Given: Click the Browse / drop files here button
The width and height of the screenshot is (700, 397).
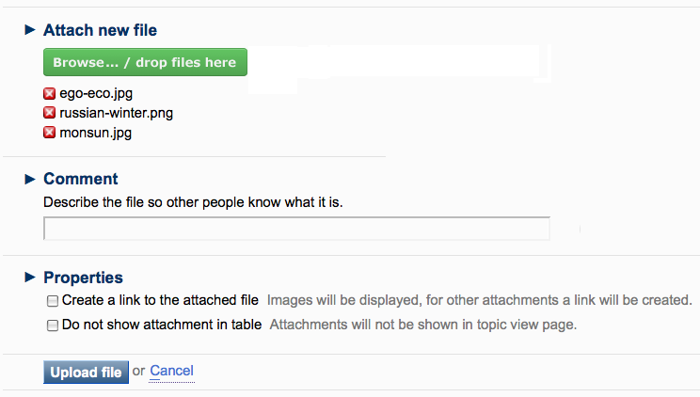Looking at the screenshot, I should pos(145,63).
